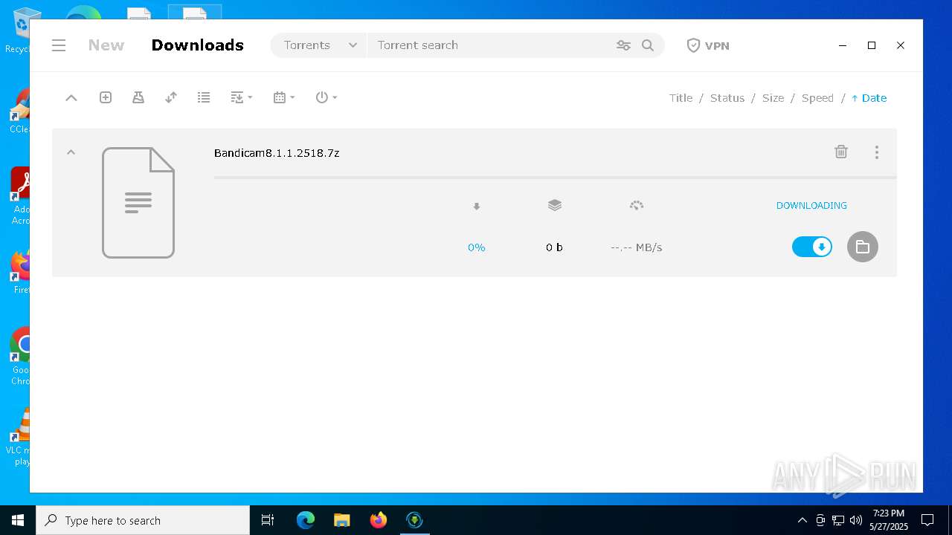The image size is (952, 535).
Task: Click the 0 b downloaded size value
Action: click(554, 247)
